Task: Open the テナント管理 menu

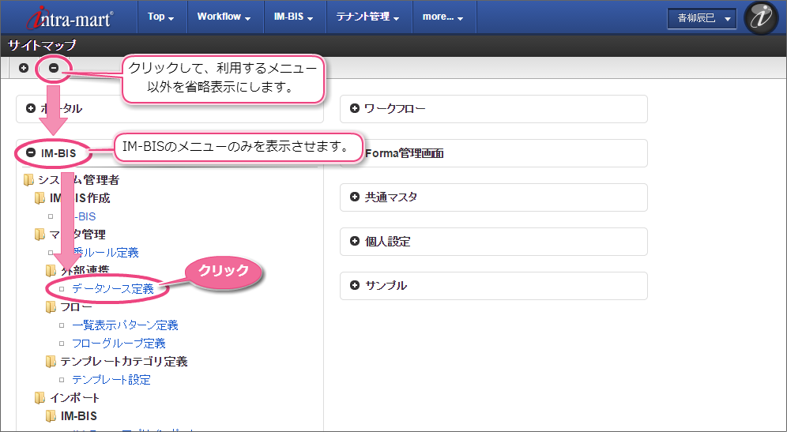Action: (367, 17)
